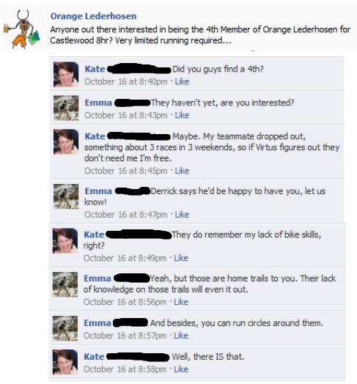357x384 pixels.
Task: Click Kate's avatar beside 8:40pm comment
Action: click(66, 75)
